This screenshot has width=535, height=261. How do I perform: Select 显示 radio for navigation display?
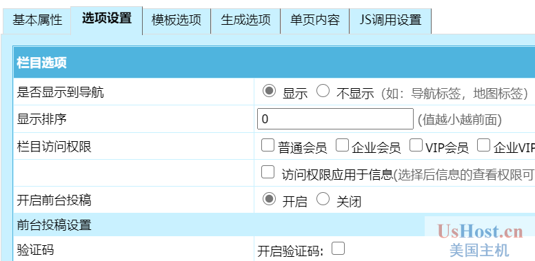[269, 91]
